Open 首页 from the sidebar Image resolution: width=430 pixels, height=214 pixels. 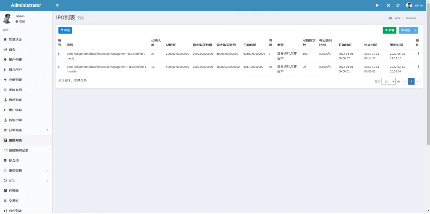pos(12,50)
